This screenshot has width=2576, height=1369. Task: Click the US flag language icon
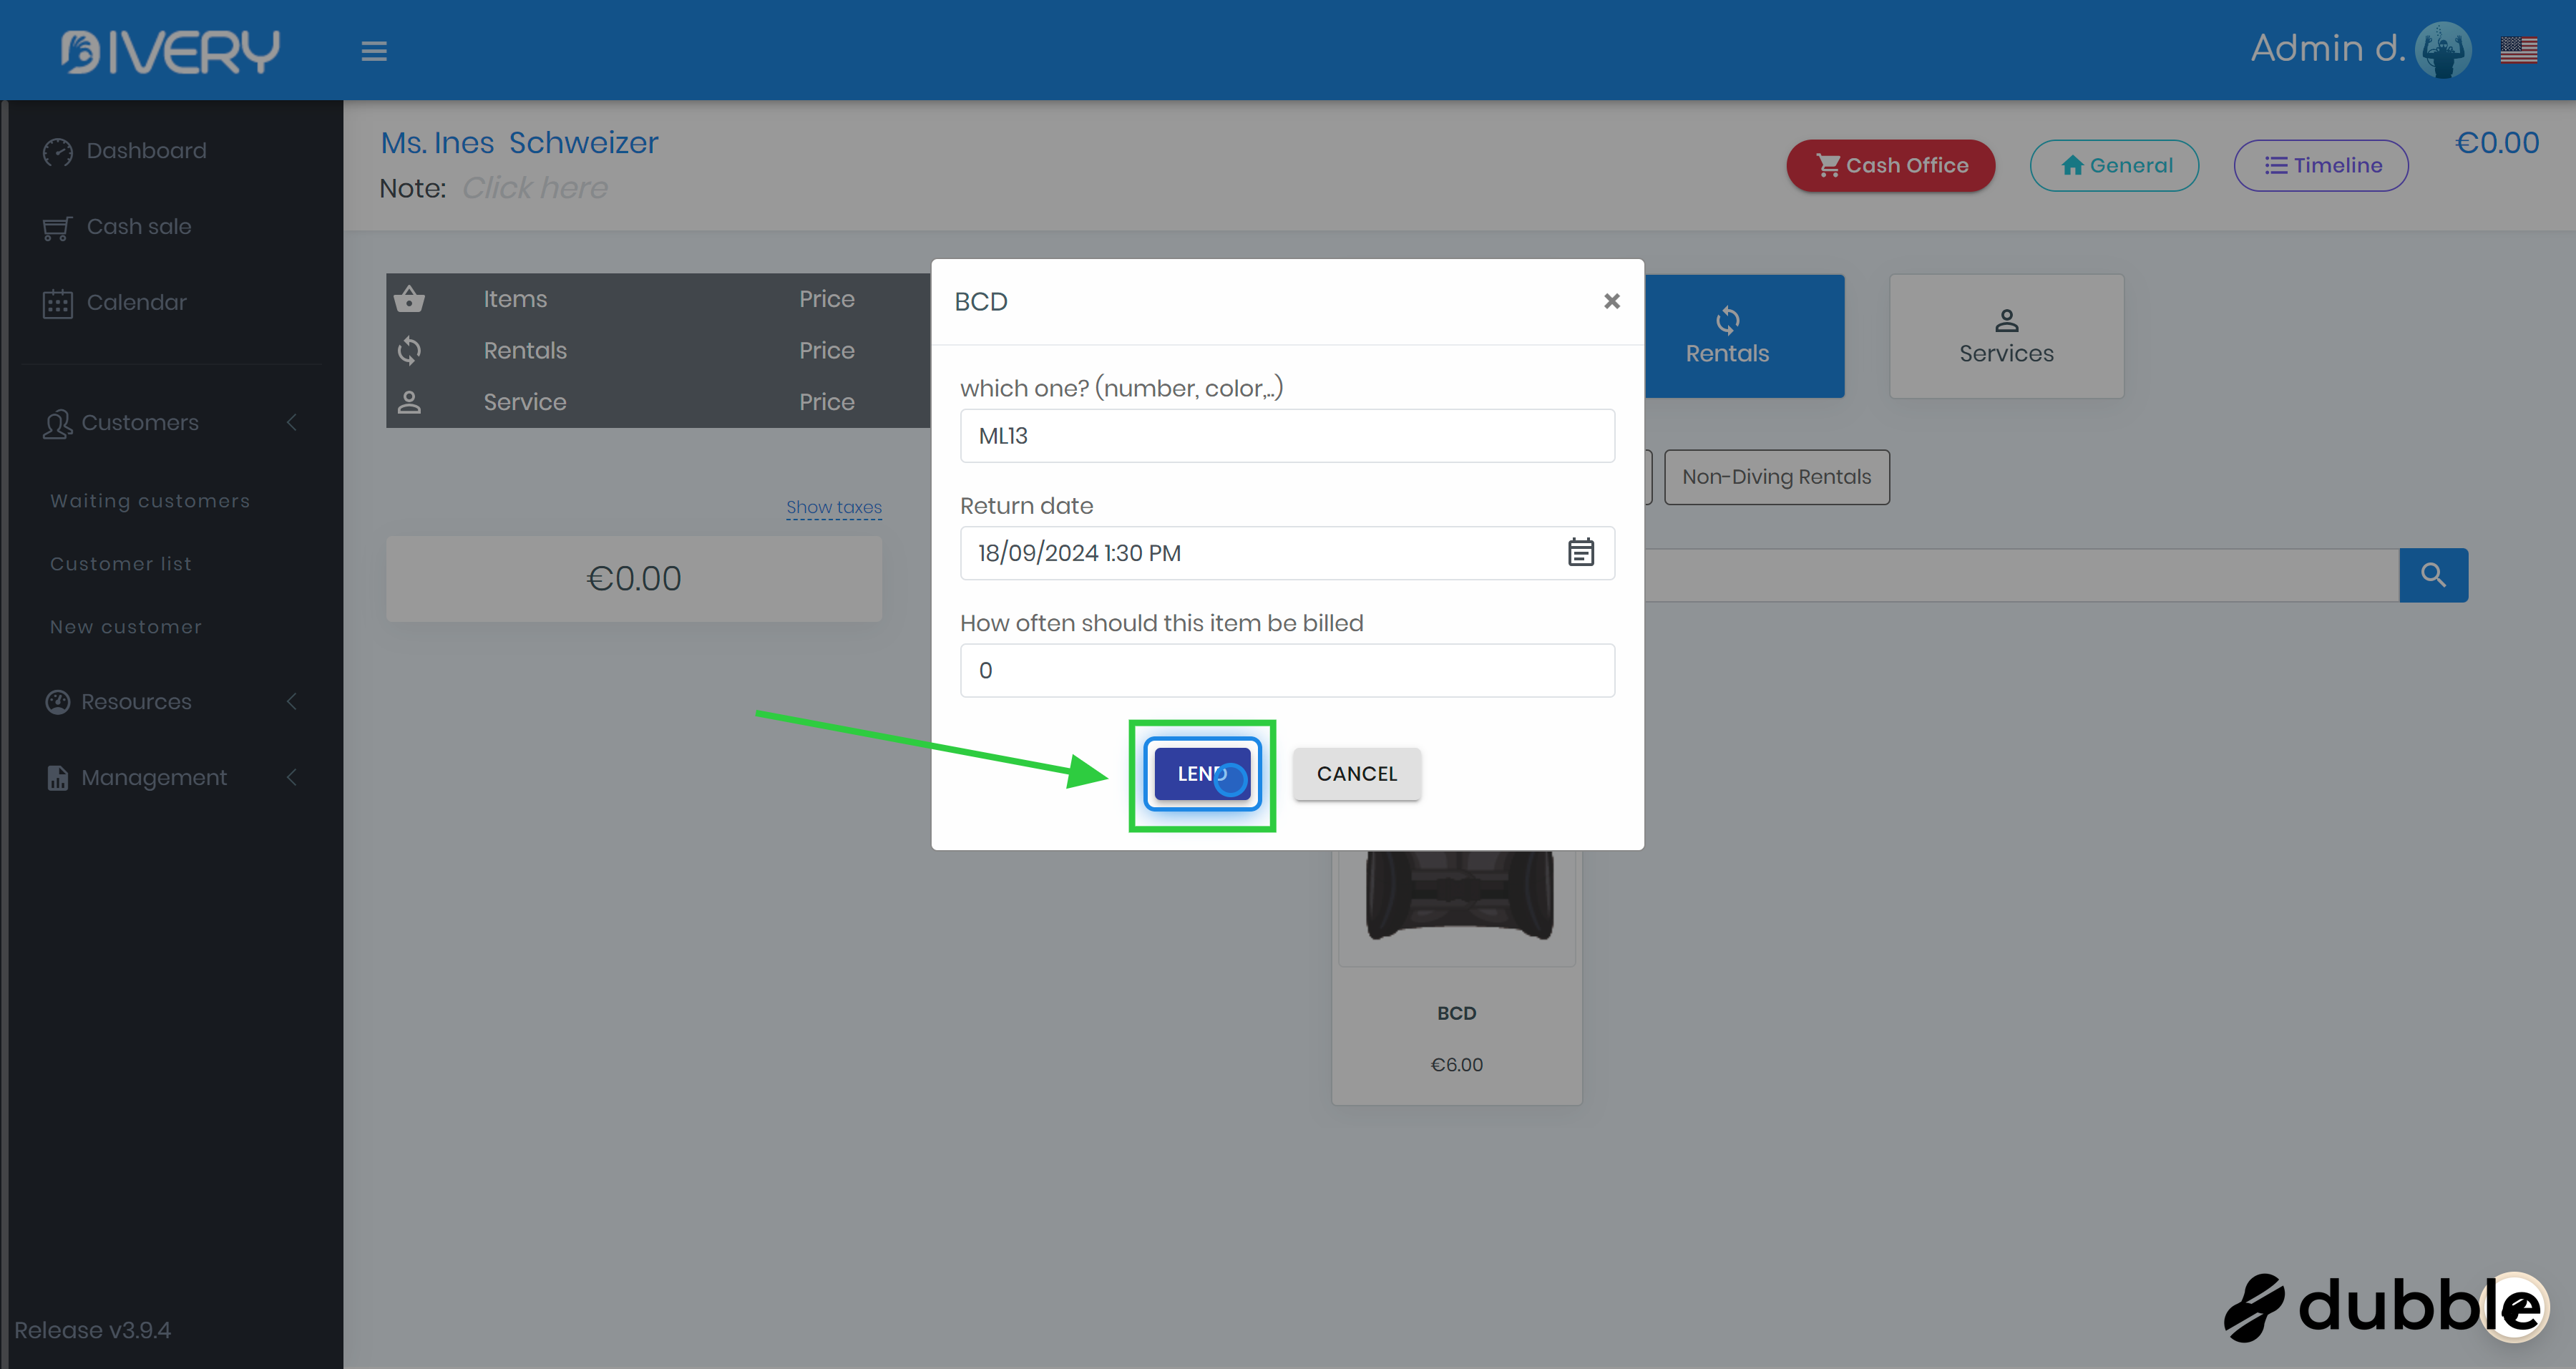pyautogui.click(x=2518, y=49)
